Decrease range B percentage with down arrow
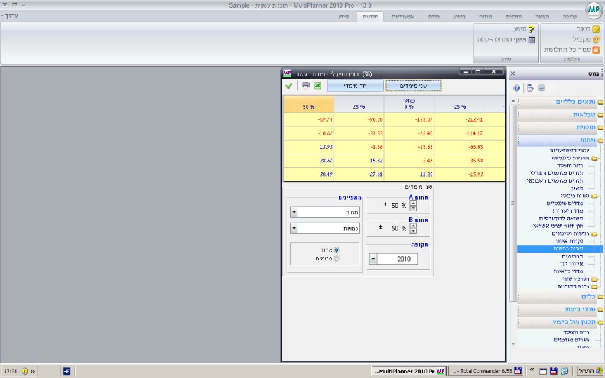Image resolution: width=605 pixels, height=378 pixels. tap(413, 231)
